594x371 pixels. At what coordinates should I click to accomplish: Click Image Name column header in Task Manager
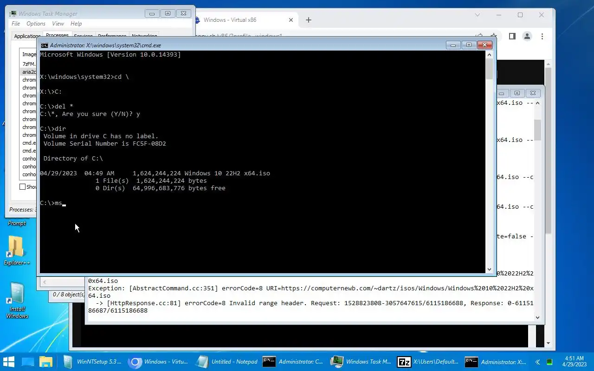[29, 54]
